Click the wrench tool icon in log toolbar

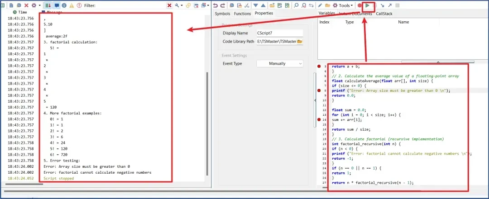pos(177,5)
